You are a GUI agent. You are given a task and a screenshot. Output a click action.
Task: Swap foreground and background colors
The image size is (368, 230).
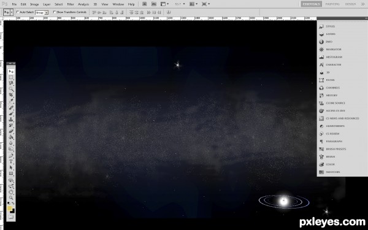[13, 203]
